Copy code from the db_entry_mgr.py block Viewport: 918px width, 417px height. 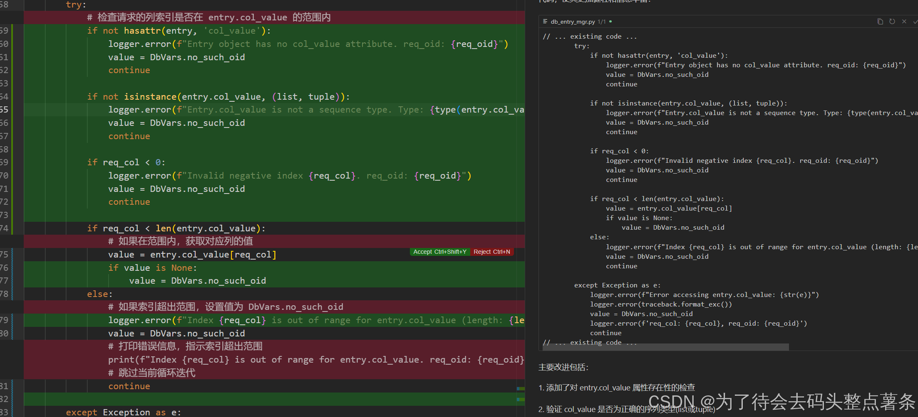tap(880, 21)
